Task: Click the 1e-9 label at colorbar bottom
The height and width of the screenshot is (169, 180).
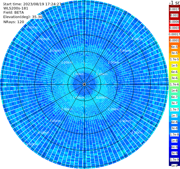Action: pyautogui.click(x=174, y=166)
